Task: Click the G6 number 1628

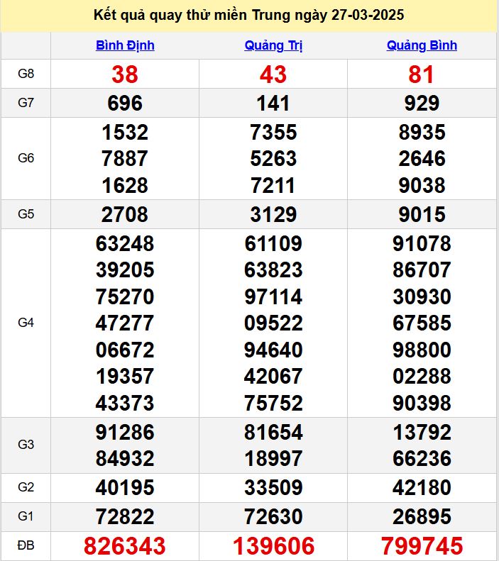Action: point(125,185)
